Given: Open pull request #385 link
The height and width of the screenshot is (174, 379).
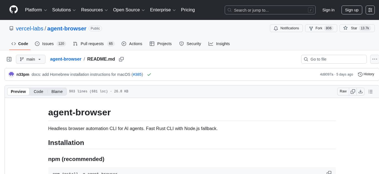Looking at the screenshot, I should pyautogui.click(x=137, y=74).
